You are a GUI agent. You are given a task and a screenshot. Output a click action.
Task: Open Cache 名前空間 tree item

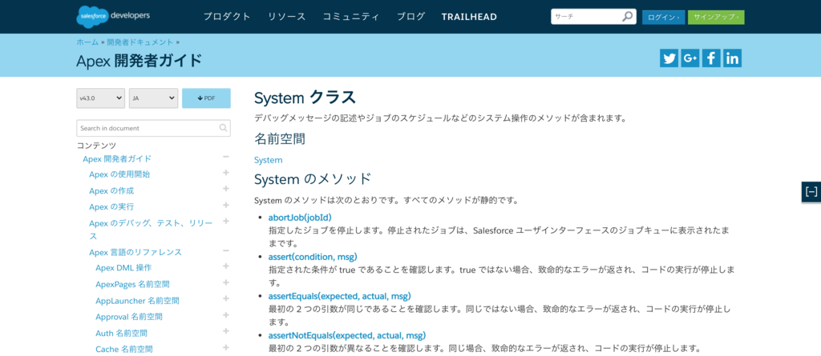(124, 350)
